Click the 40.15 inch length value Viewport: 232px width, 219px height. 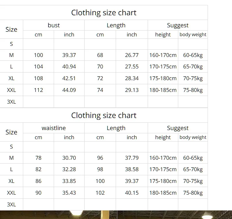tap(132, 193)
